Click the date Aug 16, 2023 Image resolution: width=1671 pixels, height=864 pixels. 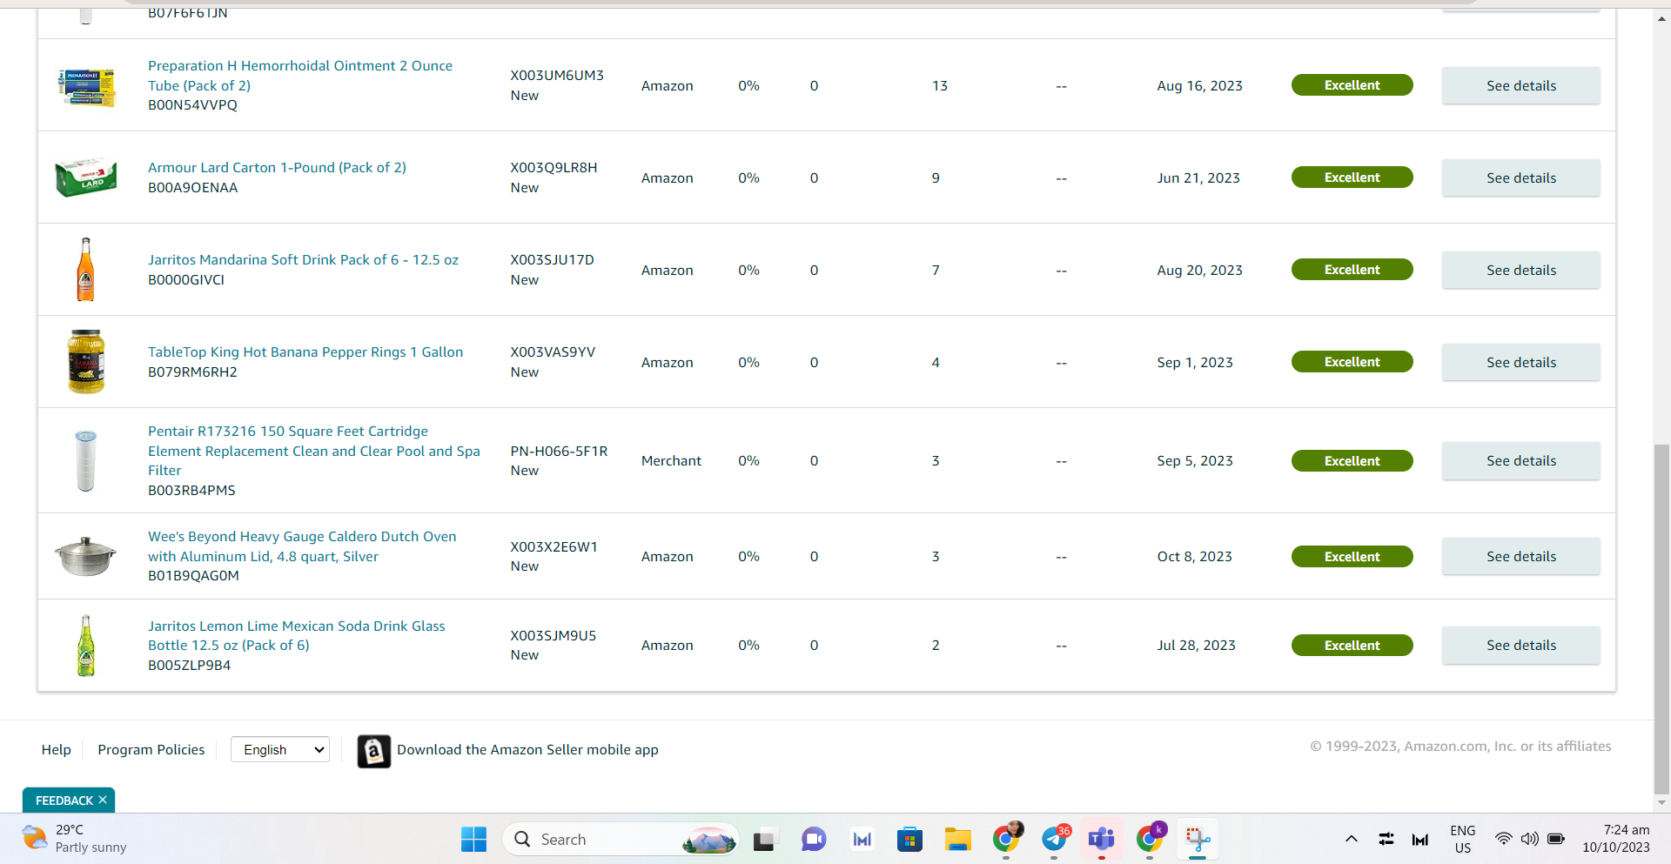(1199, 85)
